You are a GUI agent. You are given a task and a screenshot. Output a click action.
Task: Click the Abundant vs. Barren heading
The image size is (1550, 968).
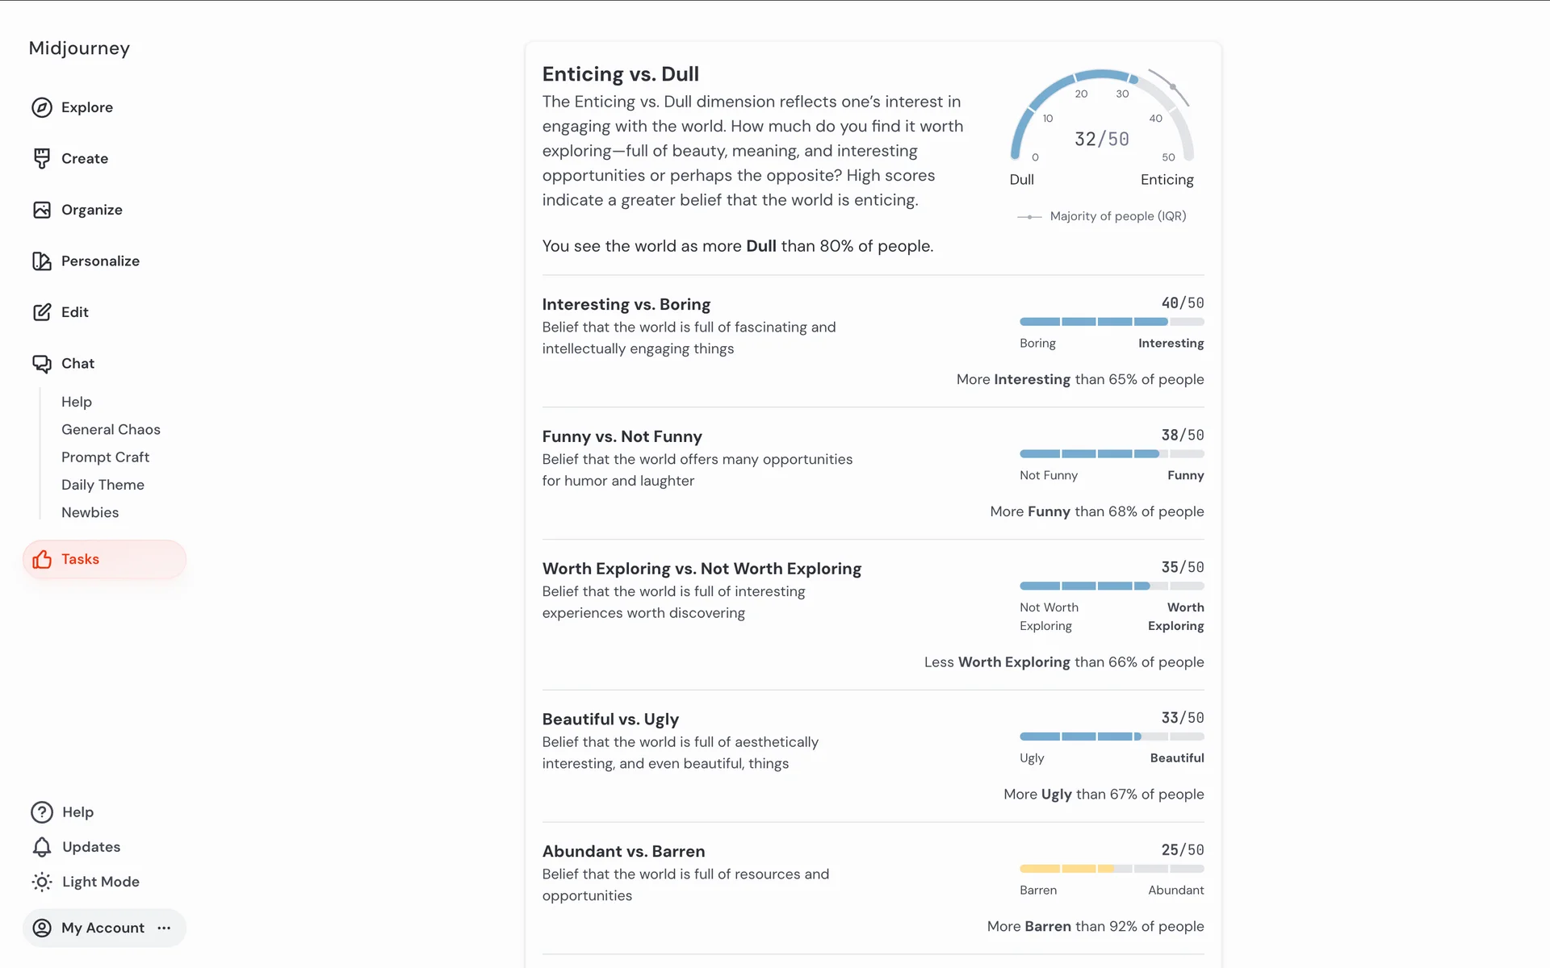pyautogui.click(x=623, y=851)
